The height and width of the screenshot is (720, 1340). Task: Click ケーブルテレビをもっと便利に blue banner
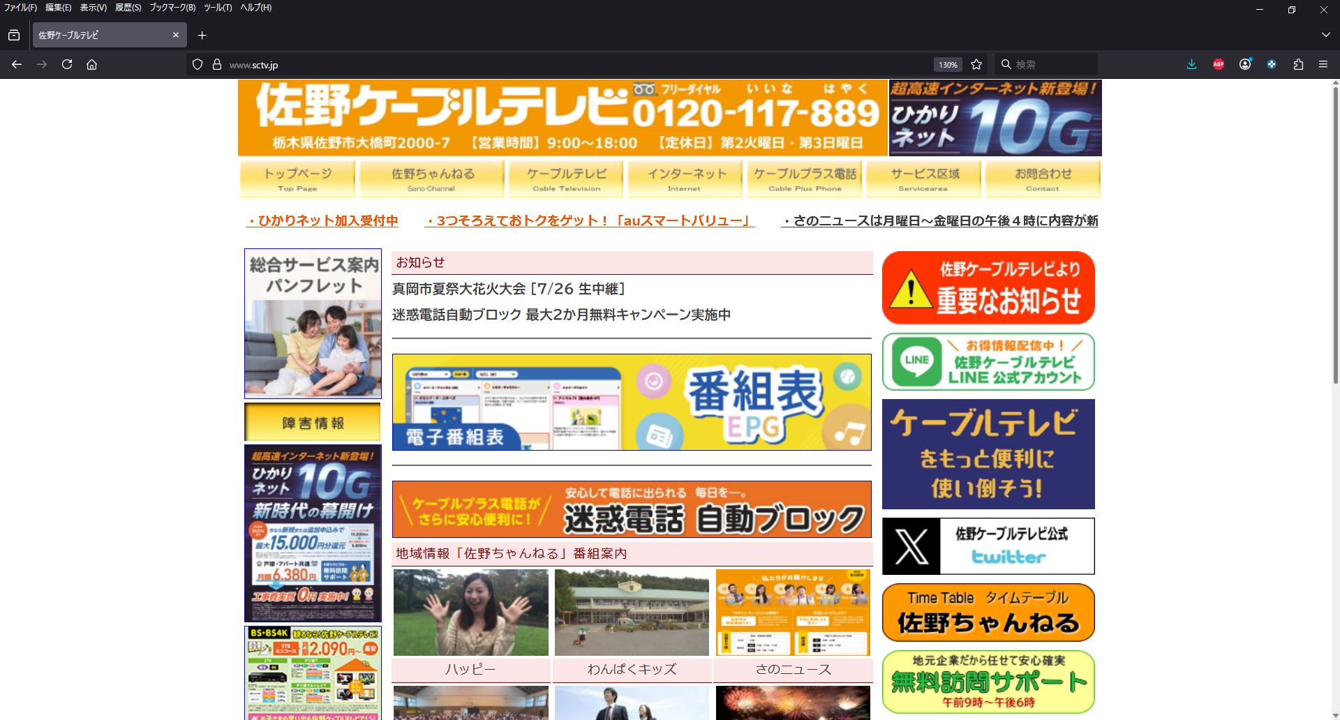tap(988, 454)
